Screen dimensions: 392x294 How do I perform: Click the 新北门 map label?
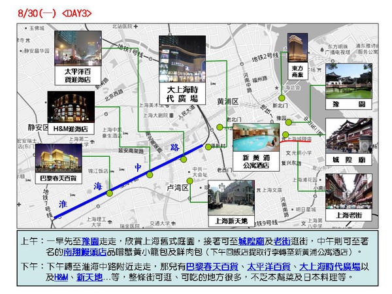(280, 105)
